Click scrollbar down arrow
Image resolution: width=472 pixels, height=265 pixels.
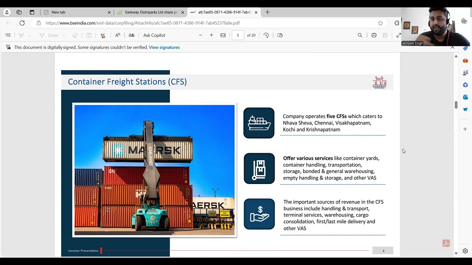(456, 253)
